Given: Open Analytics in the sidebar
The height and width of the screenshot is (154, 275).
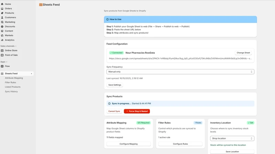Looking at the screenshot, I should point(10,40).
